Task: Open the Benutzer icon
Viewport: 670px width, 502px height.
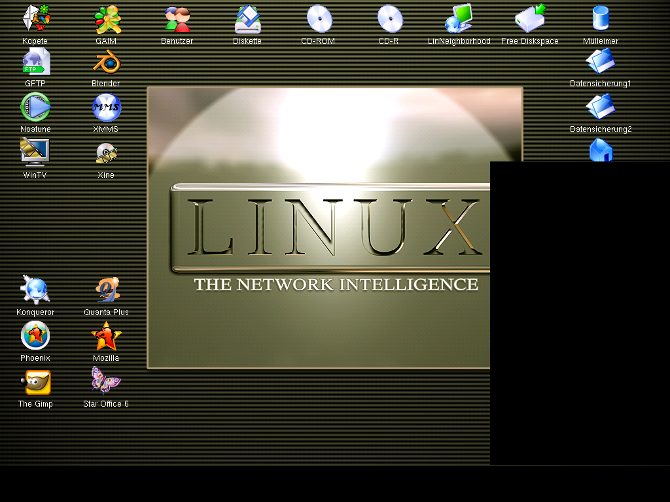Action: click(x=177, y=19)
